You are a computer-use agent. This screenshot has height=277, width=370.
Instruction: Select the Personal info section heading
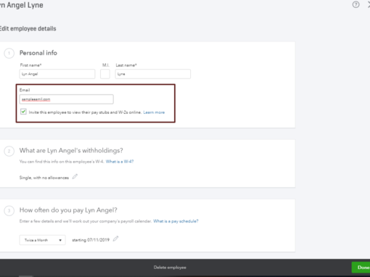(38, 53)
